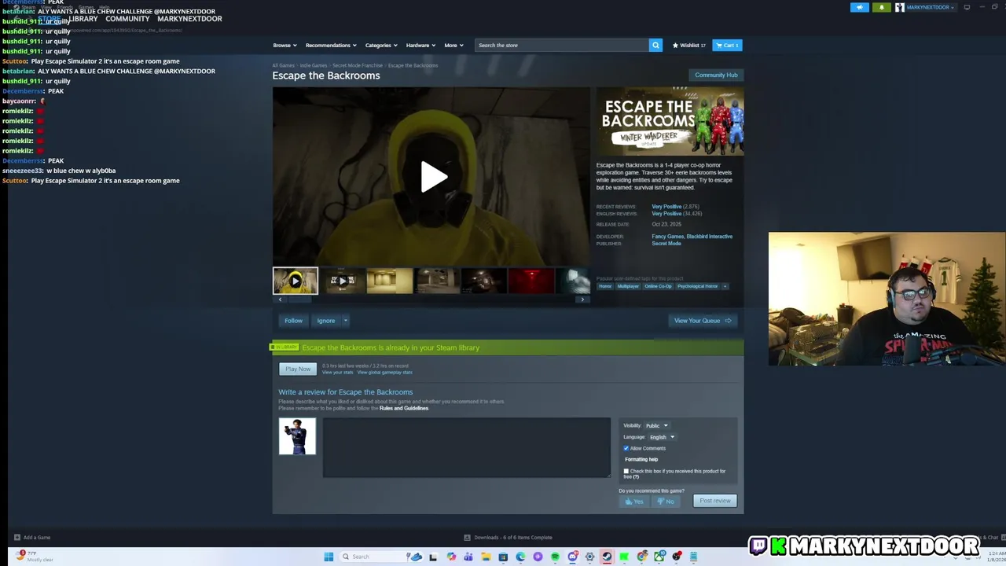Open Steam from the taskbar
This screenshot has height=566, width=1006.
tap(607, 557)
